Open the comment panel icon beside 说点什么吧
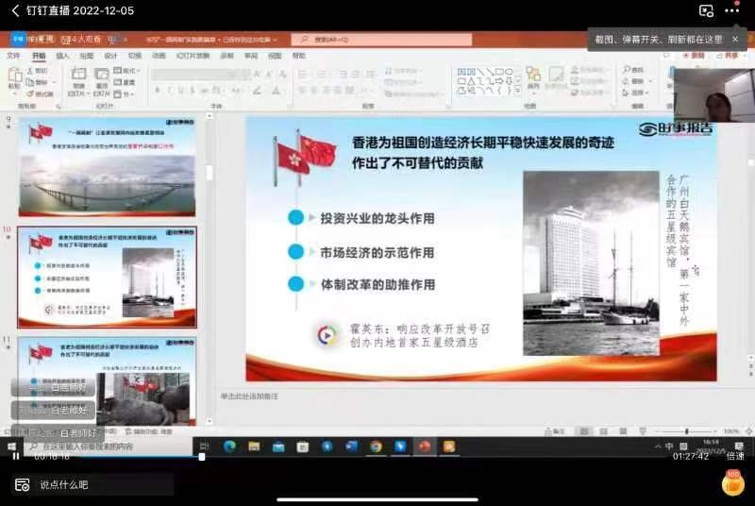This screenshot has height=506, width=755. click(22, 485)
